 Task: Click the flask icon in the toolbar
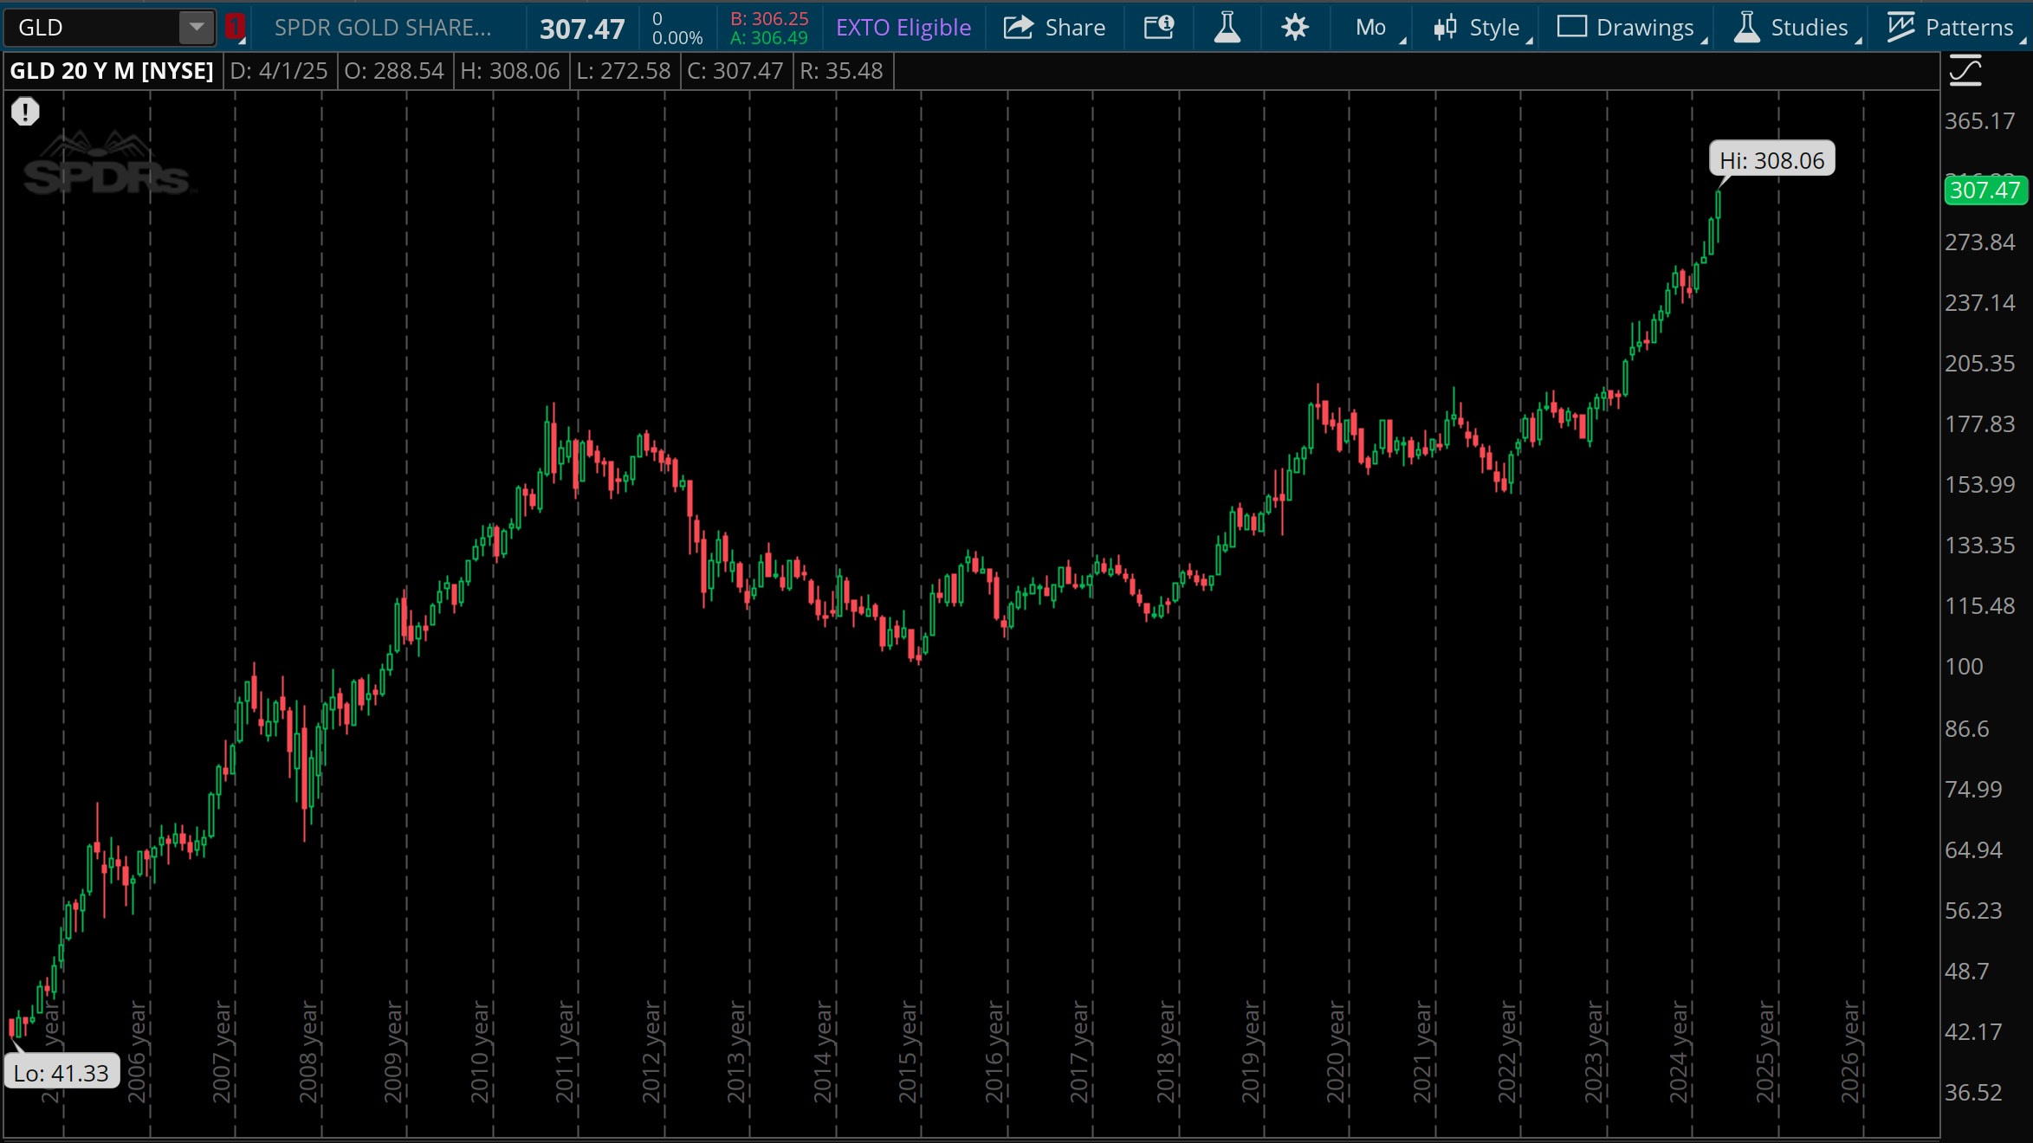click(x=1227, y=28)
